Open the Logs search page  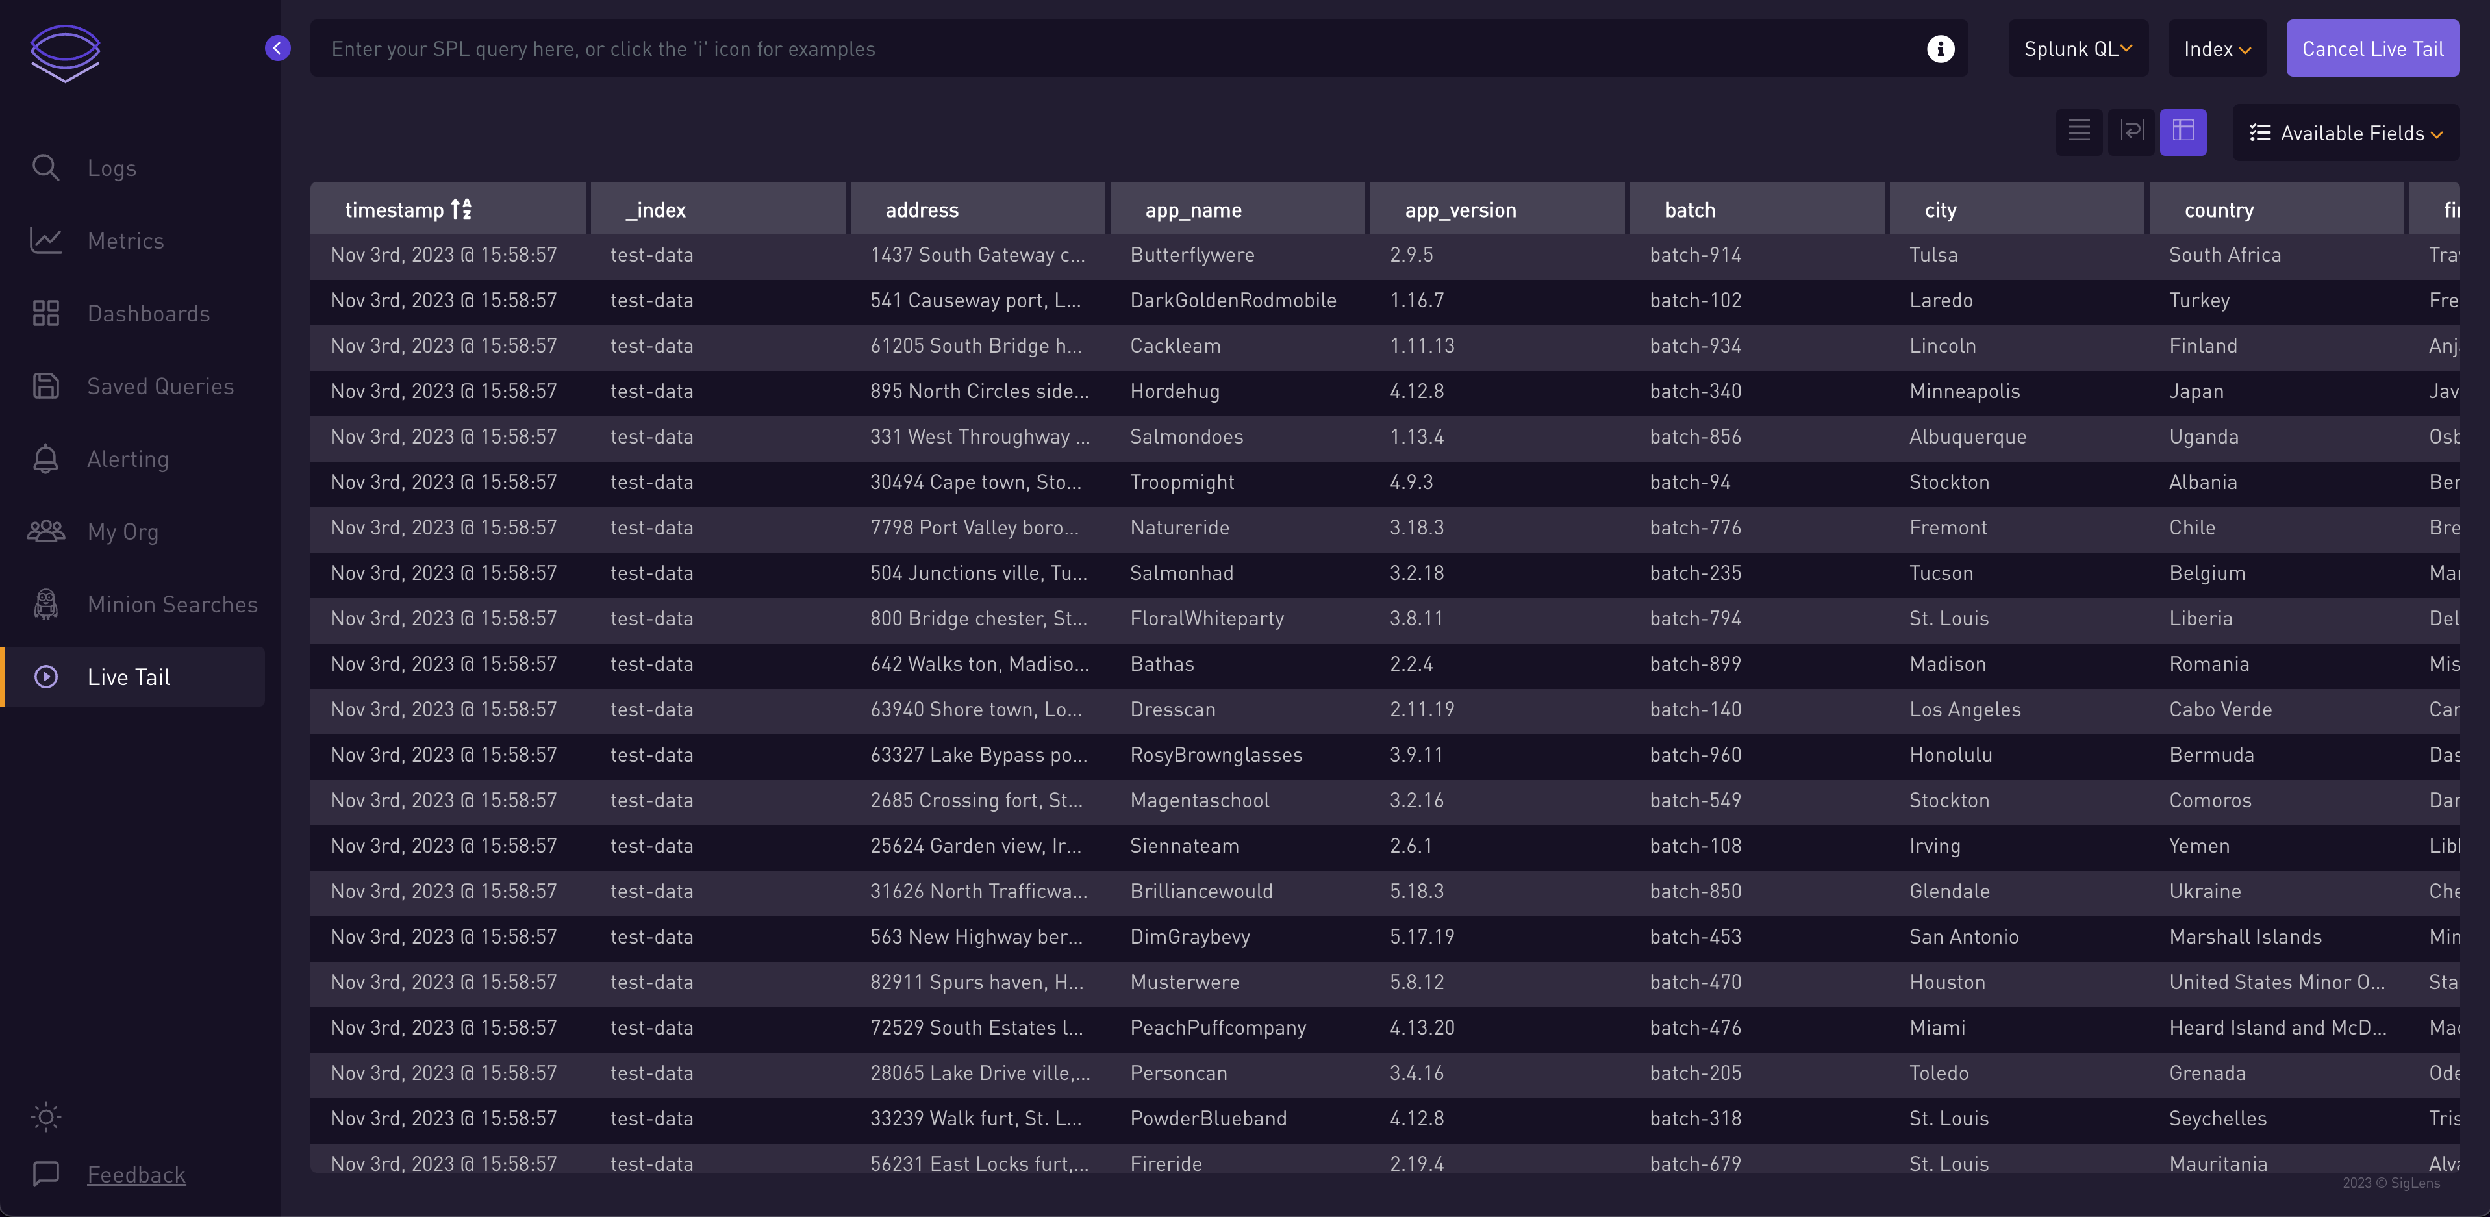(111, 168)
